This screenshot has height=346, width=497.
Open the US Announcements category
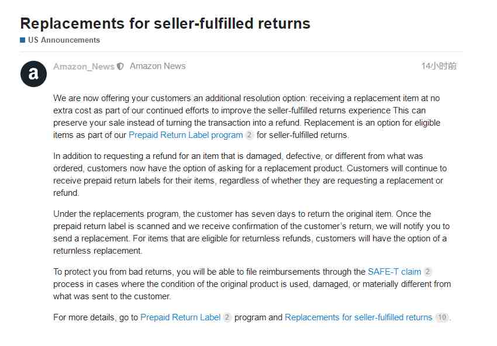(x=64, y=40)
